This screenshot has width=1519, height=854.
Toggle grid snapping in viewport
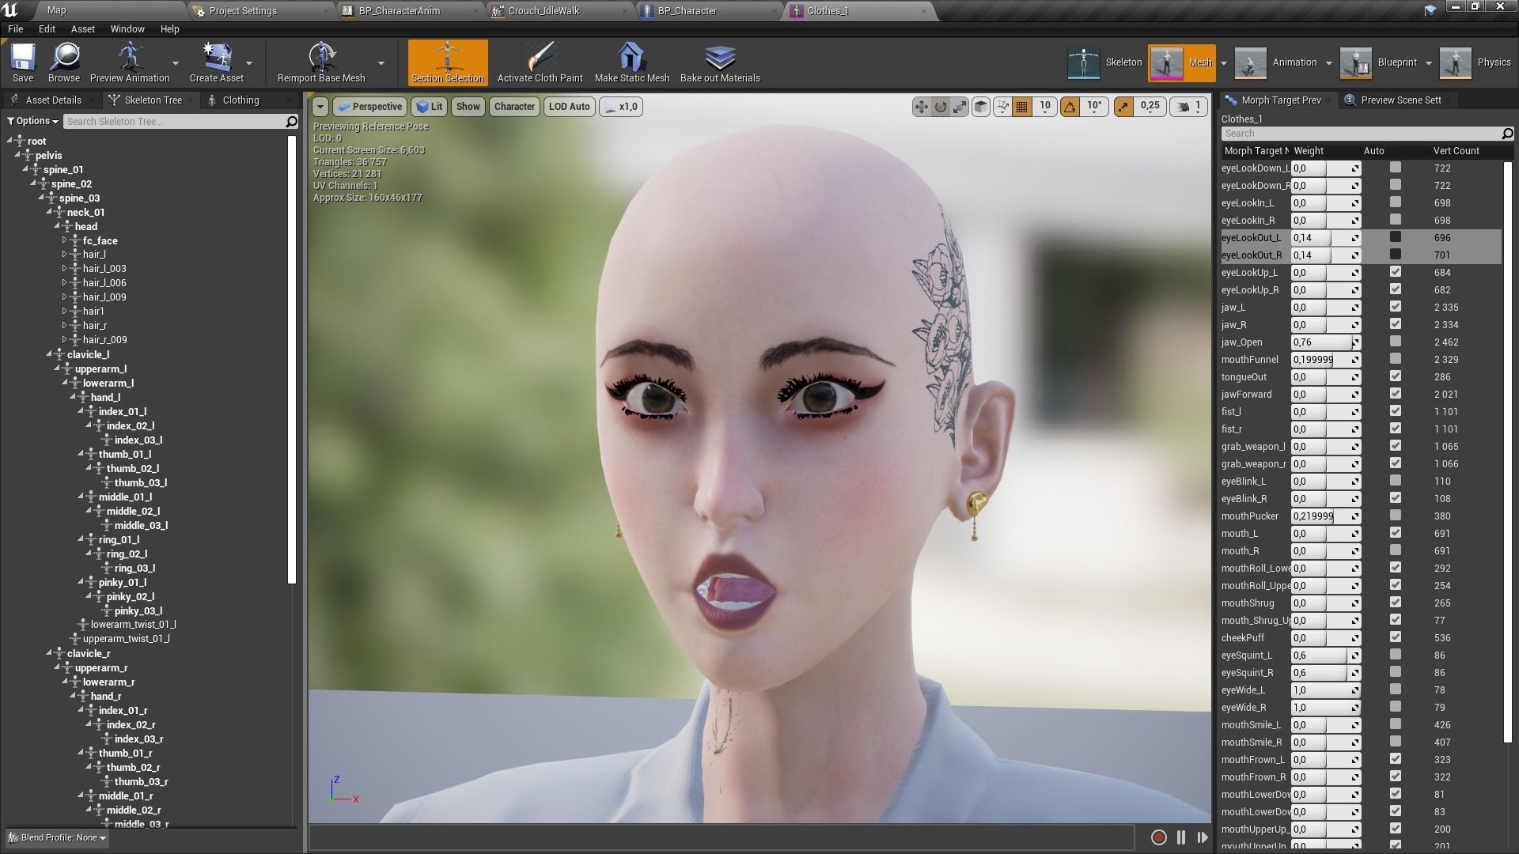[x=1021, y=106]
